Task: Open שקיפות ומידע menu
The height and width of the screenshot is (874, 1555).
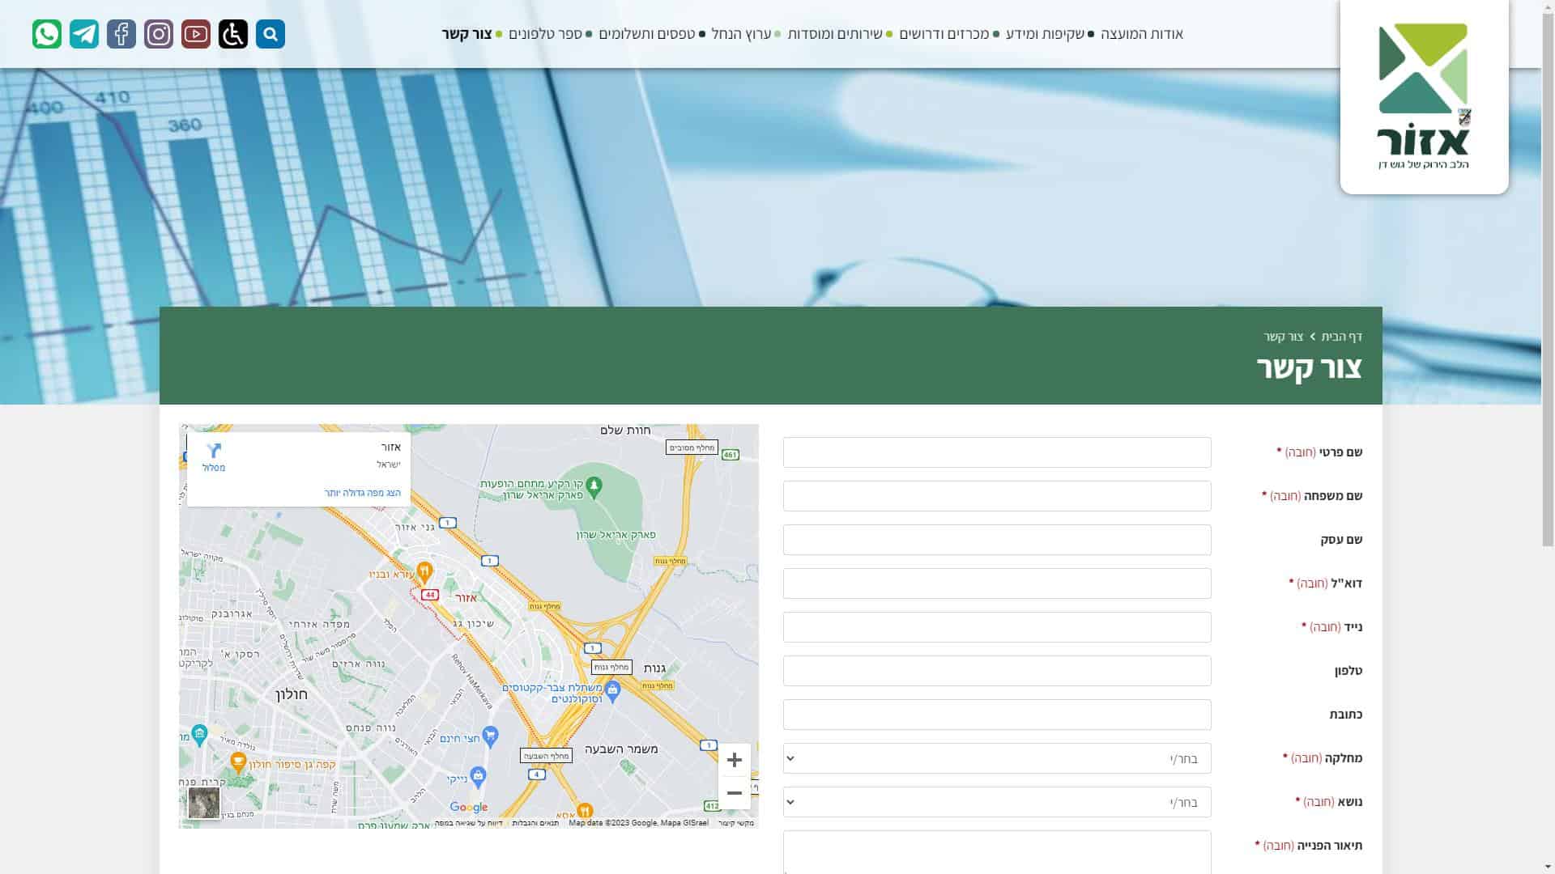Action: coord(1045,34)
